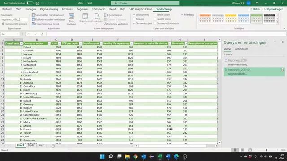Click the Opmerkingen button
Viewport: 287px width, 161px height.
pyautogui.click(x=273, y=9)
